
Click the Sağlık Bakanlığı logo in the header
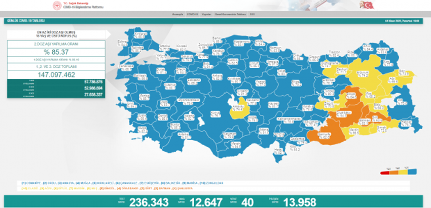[57, 6]
